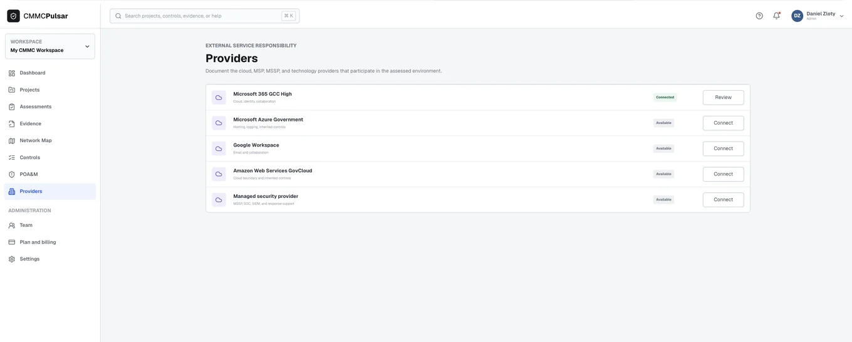Click the ⌘K shortcut badge

(288, 16)
